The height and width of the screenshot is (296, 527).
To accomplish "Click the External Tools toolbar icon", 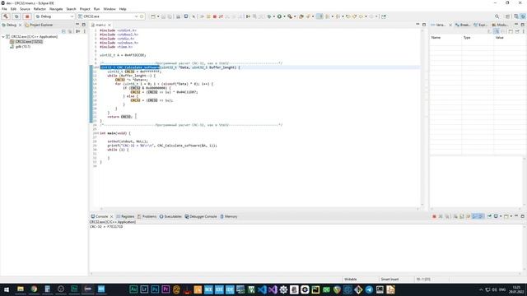I will [x=290, y=16].
